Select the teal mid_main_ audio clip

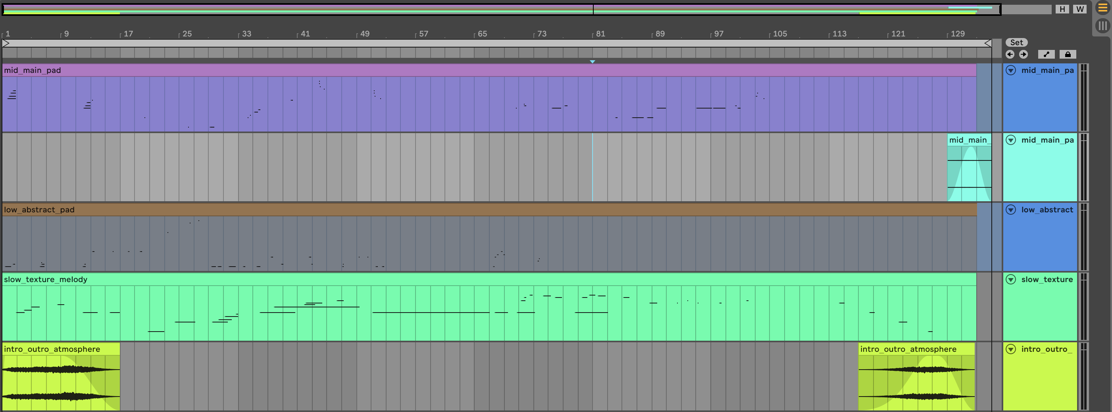pos(969,167)
